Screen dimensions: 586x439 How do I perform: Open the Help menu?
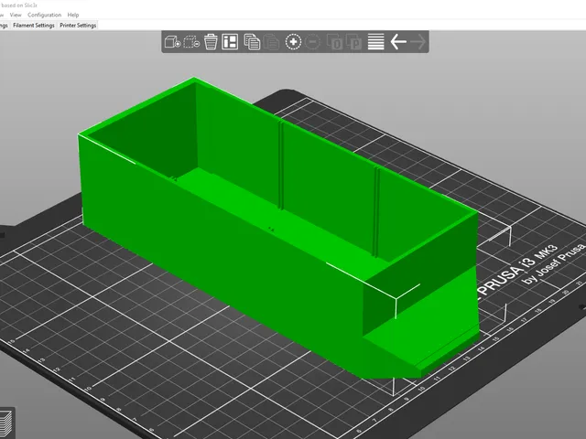pos(73,15)
